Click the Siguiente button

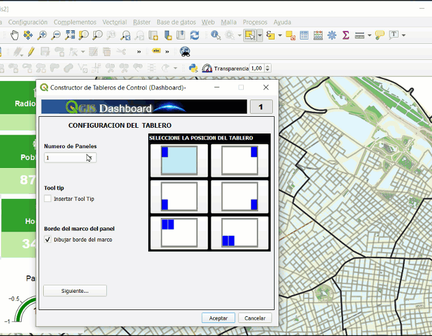tap(75, 290)
